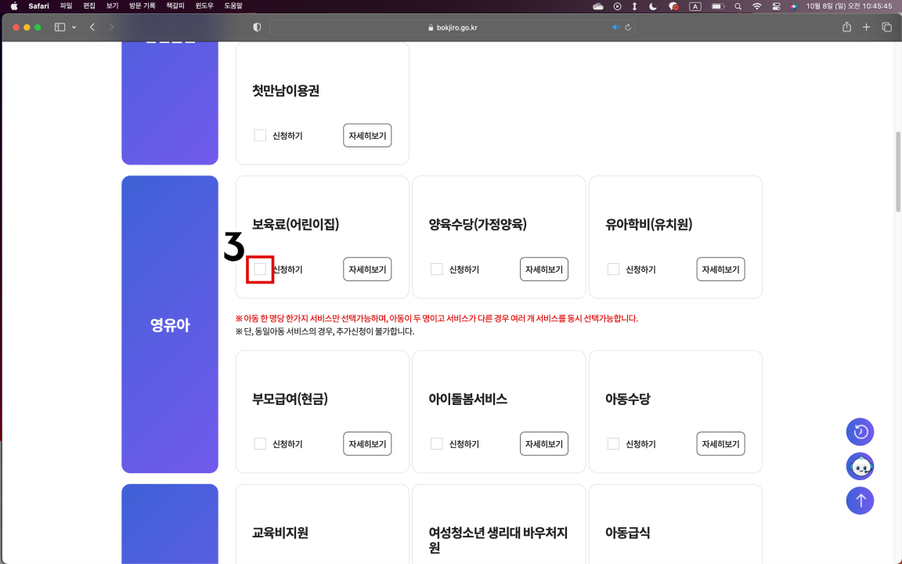Open the recent history replay icon above chatbot
902x564 pixels.
click(860, 432)
